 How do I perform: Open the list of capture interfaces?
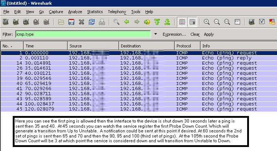pyautogui.click(x=6, y=22)
